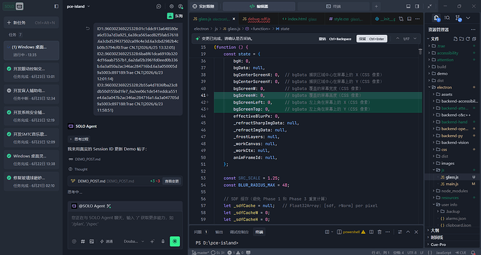
Task: Toggle the right side panel layout icon
Action: click(x=417, y=6)
